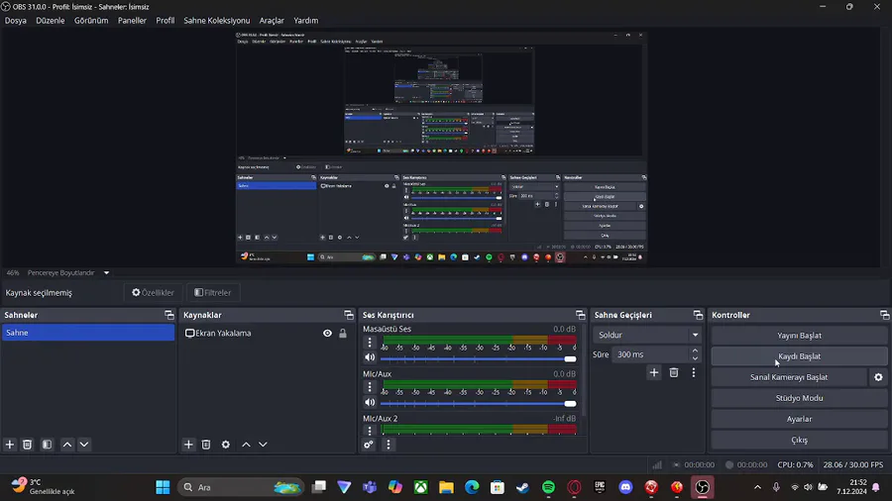This screenshot has height=501, width=892.
Task: Open Discord from taskbar
Action: pyautogui.click(x=625, y=487)
